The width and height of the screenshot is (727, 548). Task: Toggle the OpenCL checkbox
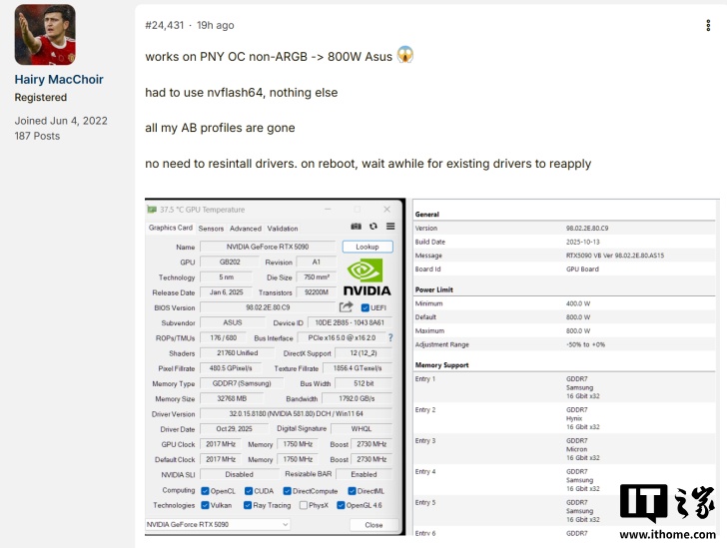[x=205, y=490]
